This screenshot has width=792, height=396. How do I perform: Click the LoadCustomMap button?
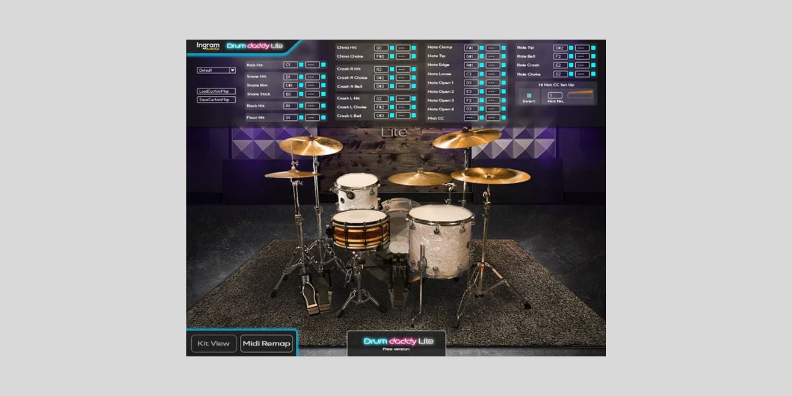click(216, 91)
